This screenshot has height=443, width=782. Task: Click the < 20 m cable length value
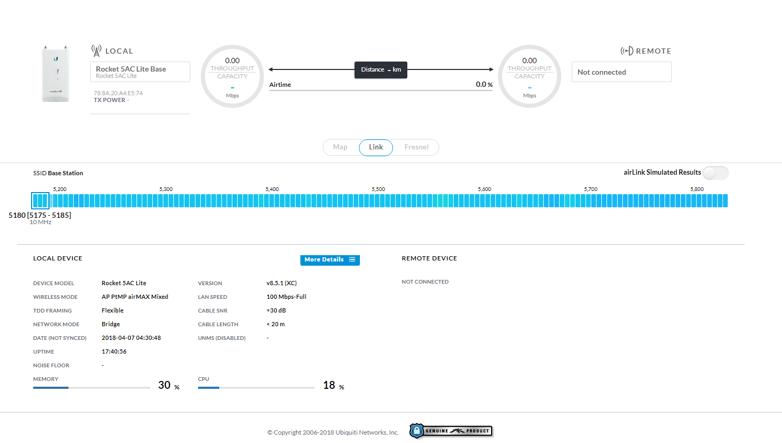tap(276, 324)
